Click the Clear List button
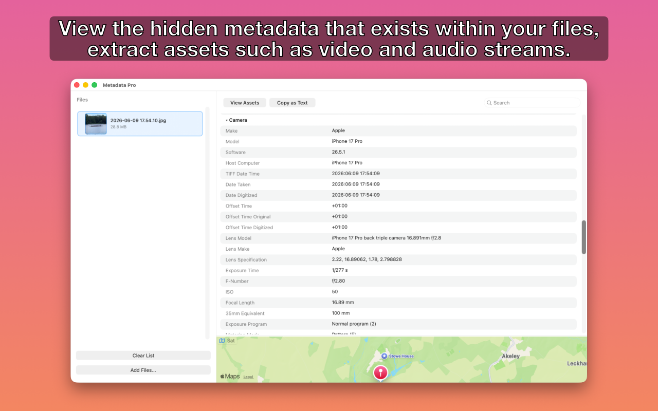The image size is (658, 411). click(x=143, y=356)
